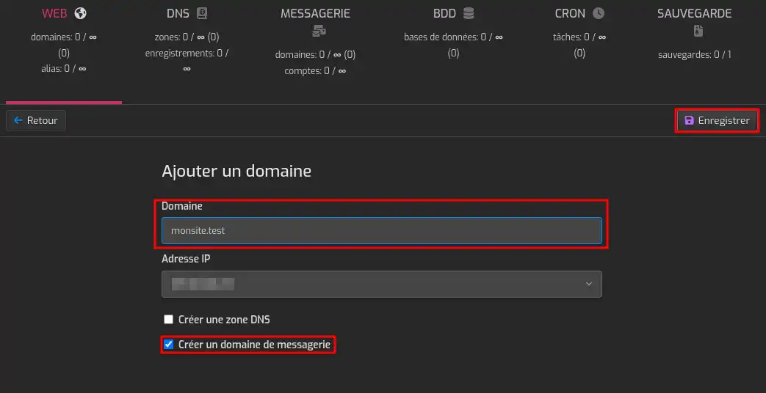
Task: Open the Adresse IP dropdown
Action: tap(381, 284)
